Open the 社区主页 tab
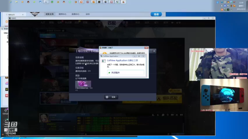The width and height of the screenshot is (248, 139). (x=50, y=14)
